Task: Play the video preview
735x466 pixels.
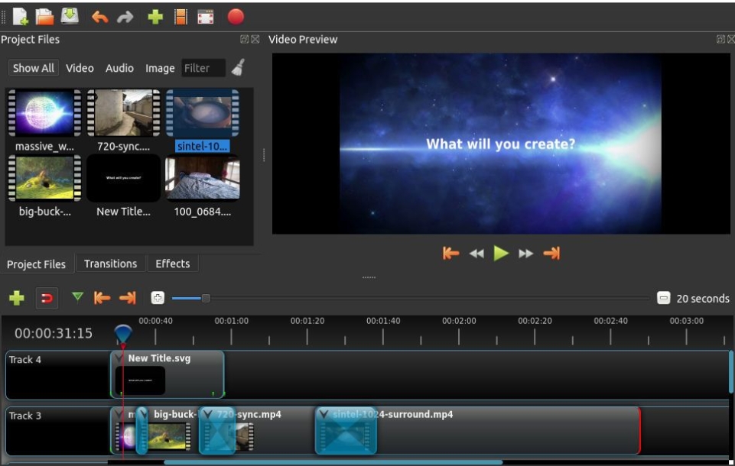Action: click(501, 254)
